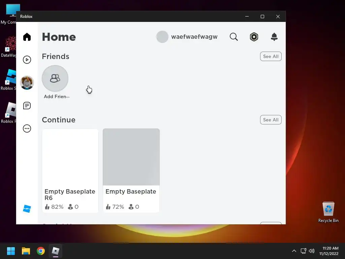This screenshot has width=345, height=259.
Task: Open the Discover play icon in sidebar
Action: pyautogui.click(x=27, y=60)
